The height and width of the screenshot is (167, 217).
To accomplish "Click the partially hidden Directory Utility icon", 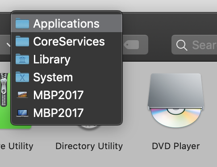I will (89, 127).
